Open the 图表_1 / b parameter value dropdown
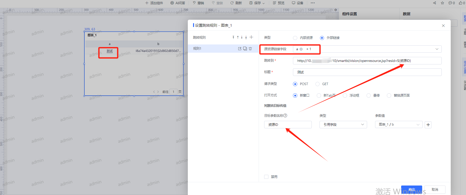The width and height of the screenshot is (466, 195). [399, 125]
